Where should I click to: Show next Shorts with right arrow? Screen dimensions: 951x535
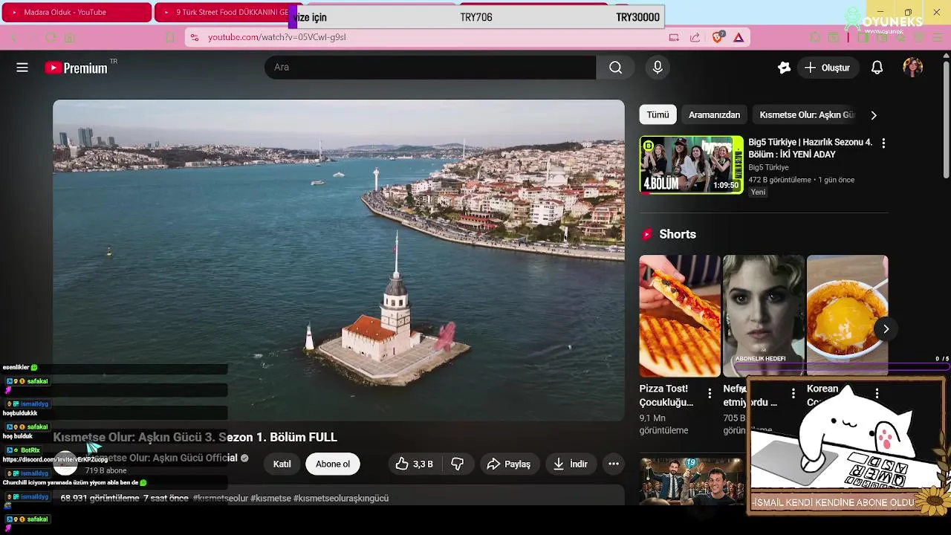(886, 328)
